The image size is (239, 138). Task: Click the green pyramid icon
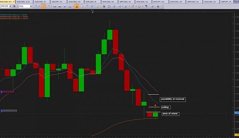(x=158, y=6)
